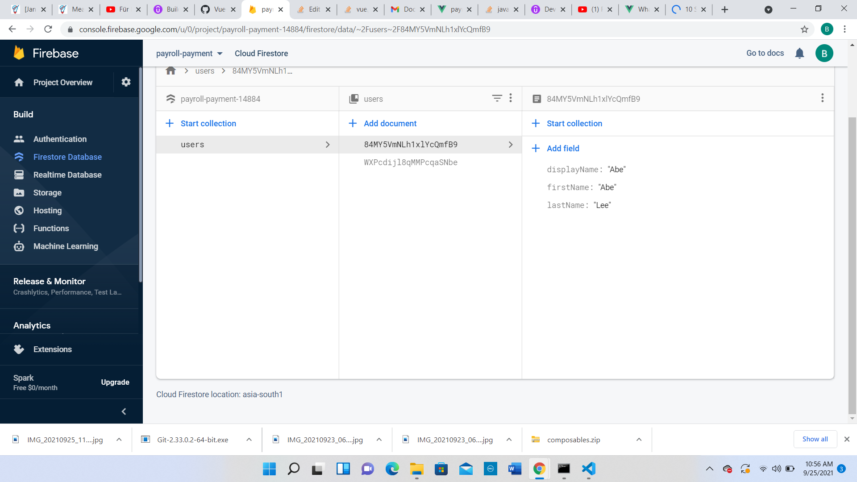
Task: Click the filter icon in users column
Action: click(497, 98)
